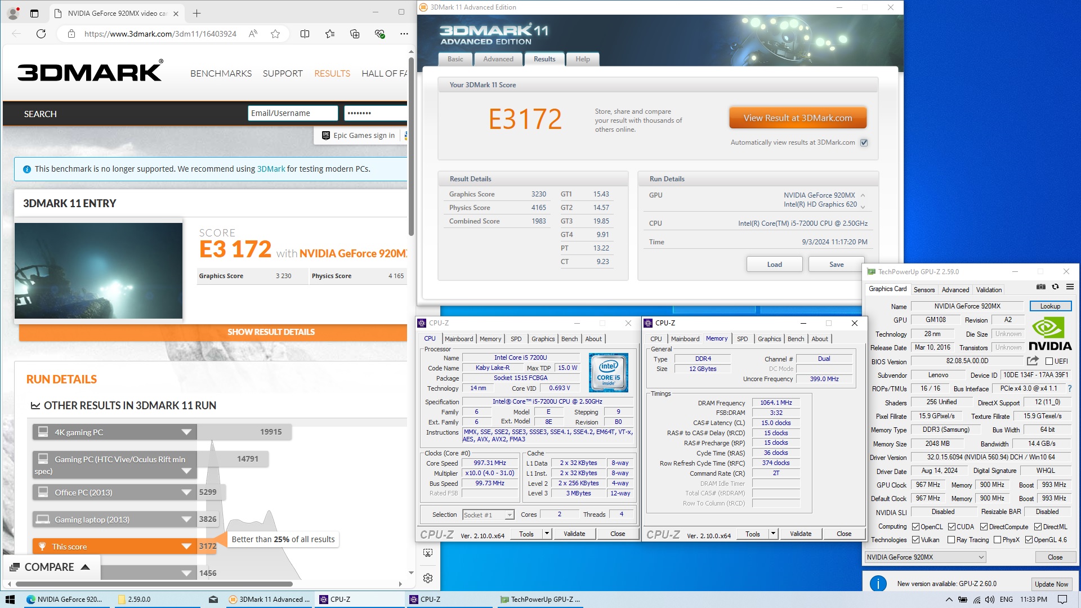Click the Email/Username input field
This screenshot has height=608, width=1081.
click(293, 113)
